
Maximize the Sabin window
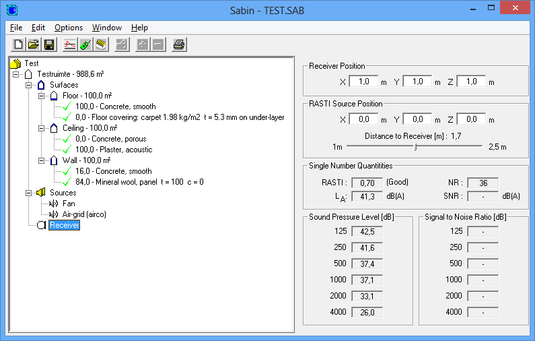click(x=491, y=8)
